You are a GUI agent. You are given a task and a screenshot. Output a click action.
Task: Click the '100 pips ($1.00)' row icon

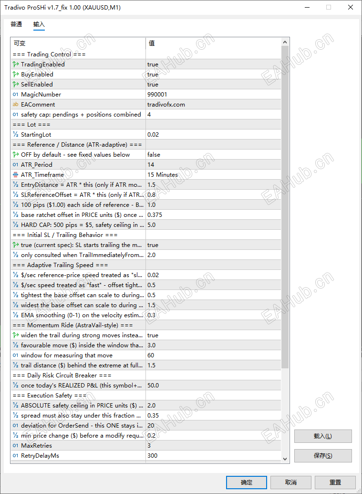point(15,205)
